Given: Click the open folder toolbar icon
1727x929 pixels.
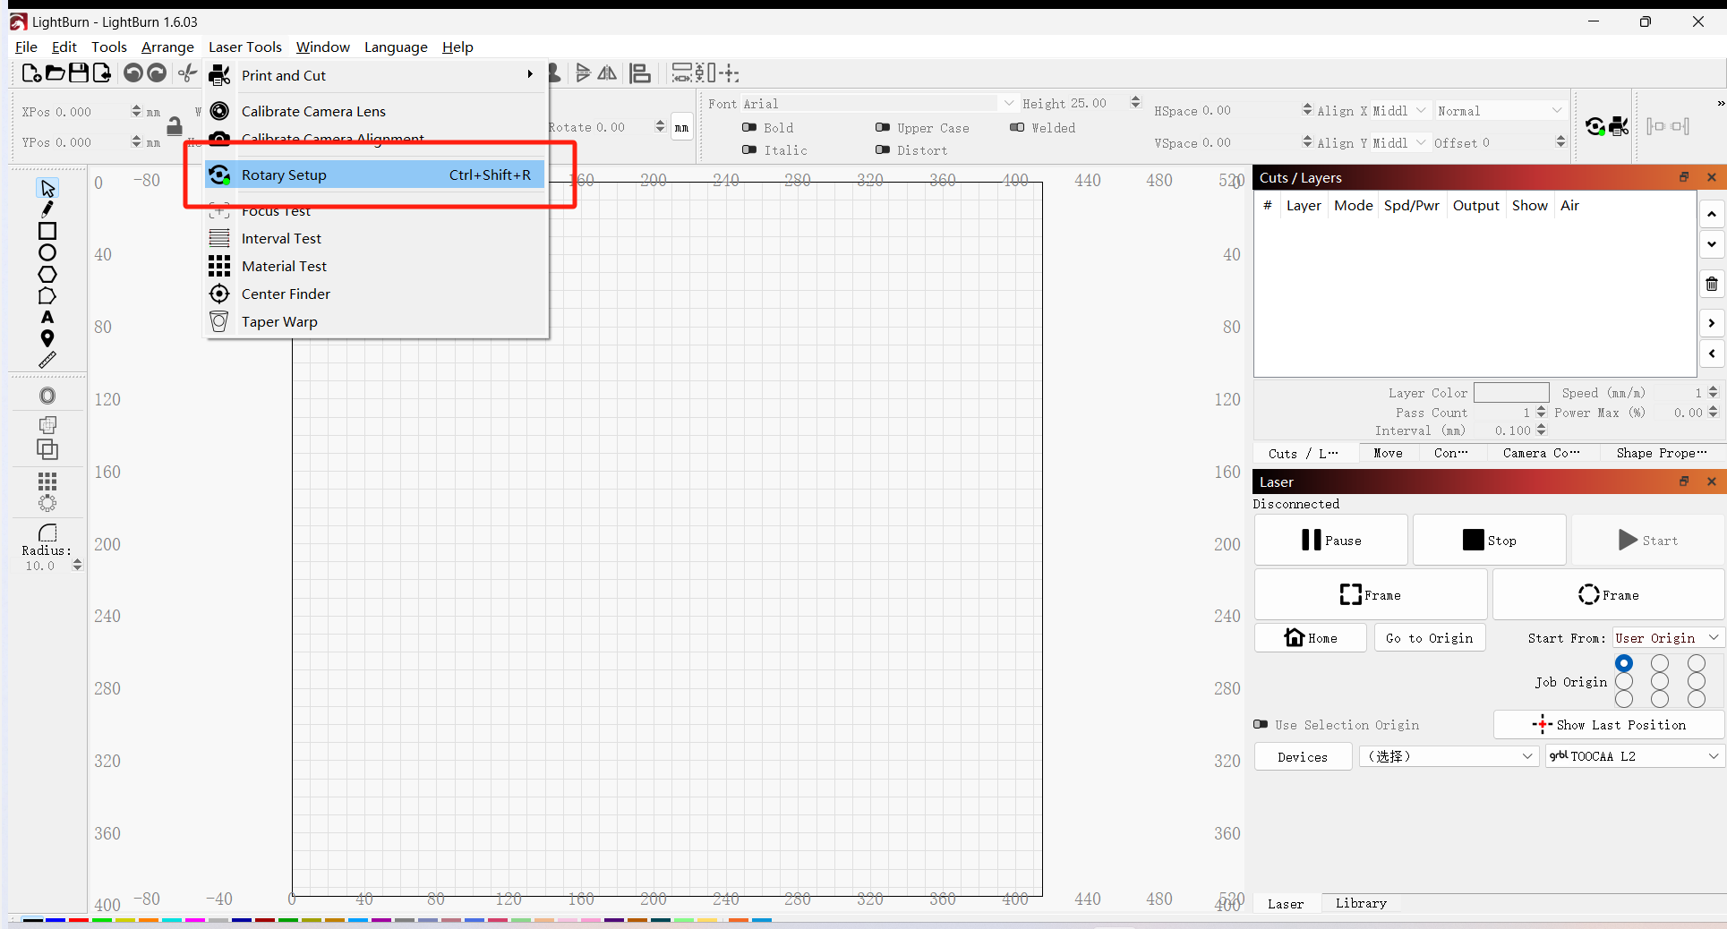Looking at the screenshot, I should [x=55, y=73].
